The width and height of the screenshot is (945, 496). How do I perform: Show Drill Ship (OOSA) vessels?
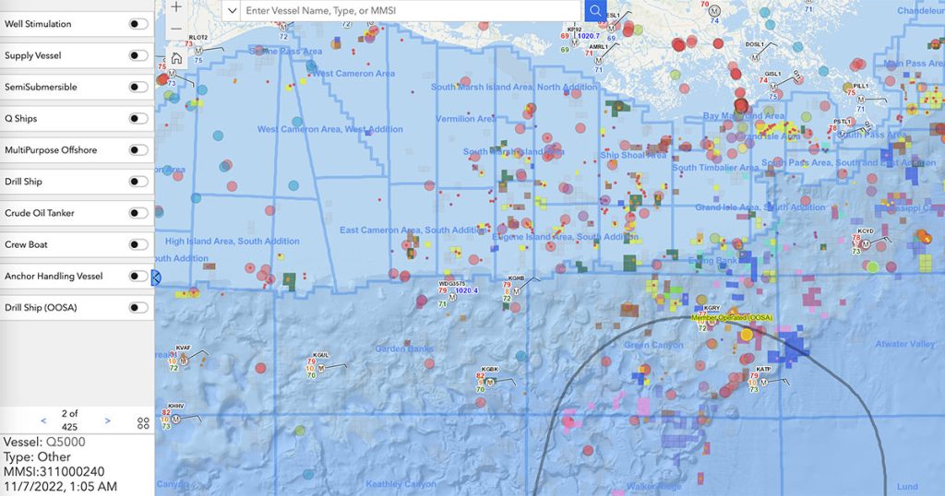click(x=138, y=307)
